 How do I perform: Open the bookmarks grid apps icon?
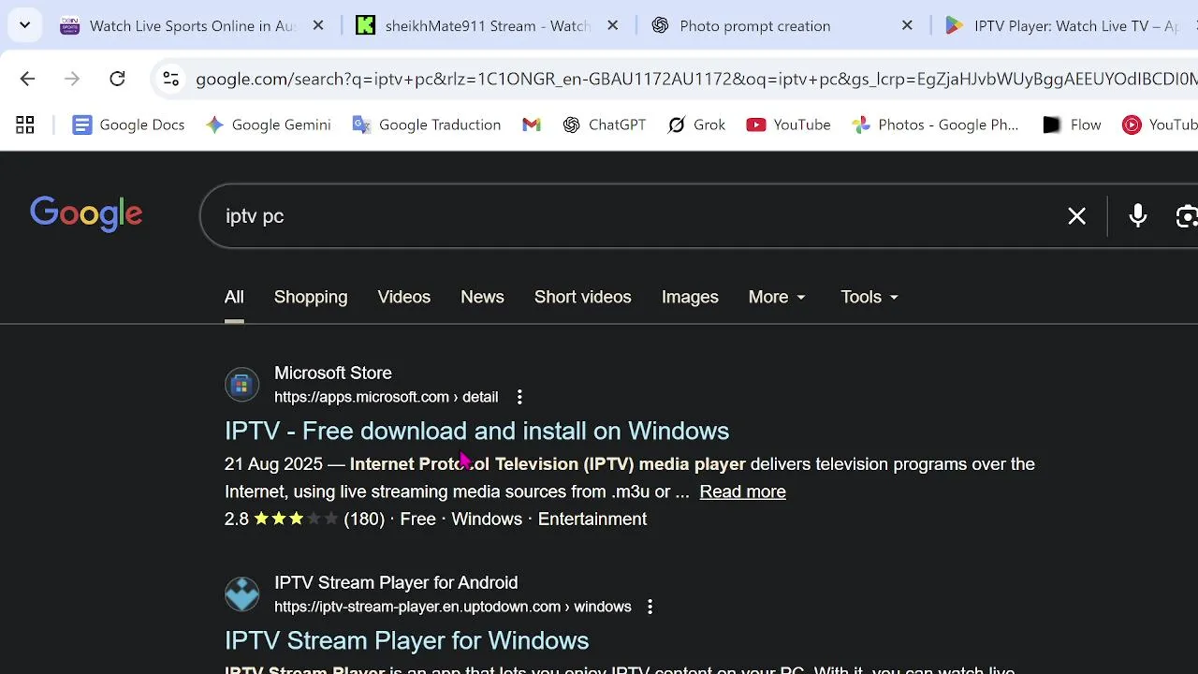point(25,125)
